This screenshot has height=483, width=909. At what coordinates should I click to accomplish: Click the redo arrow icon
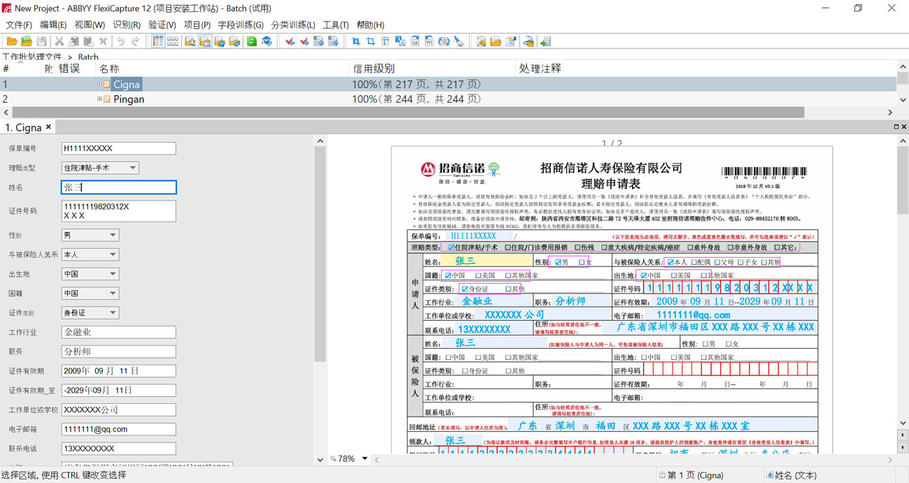click(136, 42)
